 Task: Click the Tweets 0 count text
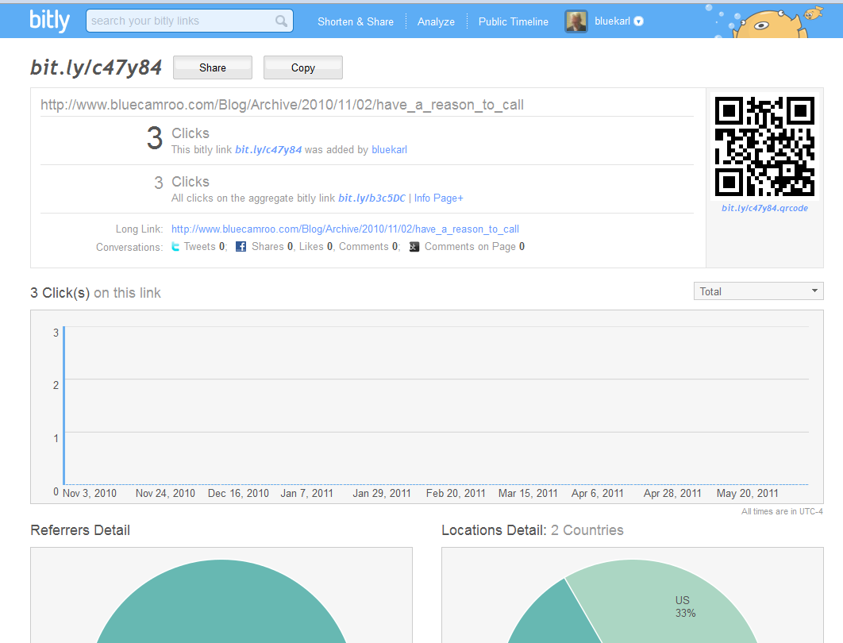point(204,246)
